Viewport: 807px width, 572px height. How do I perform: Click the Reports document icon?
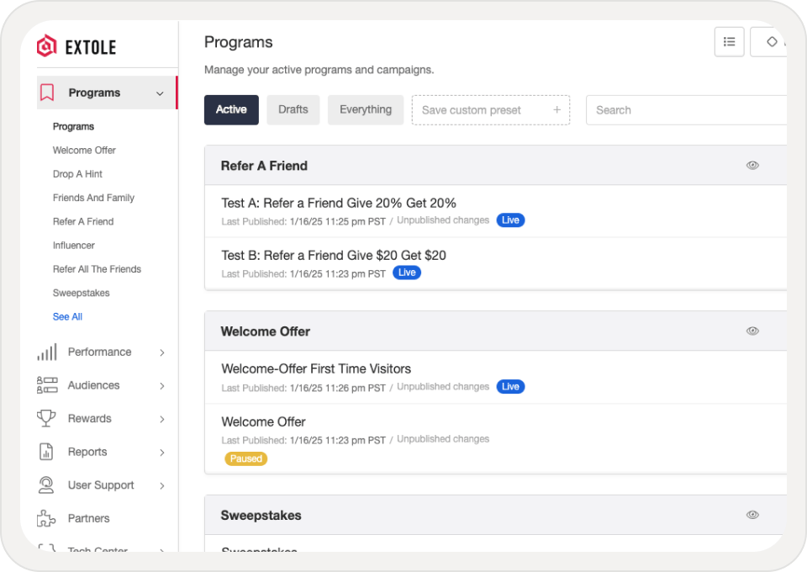tap(46, 452)
